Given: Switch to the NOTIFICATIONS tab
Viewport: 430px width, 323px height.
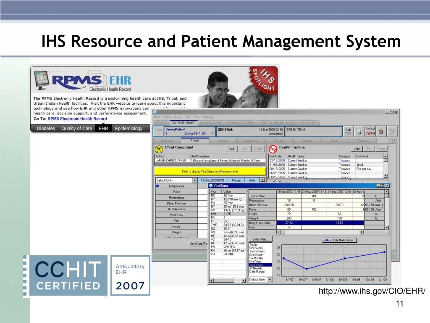Looking at the screenshot, I should (211, 123).
